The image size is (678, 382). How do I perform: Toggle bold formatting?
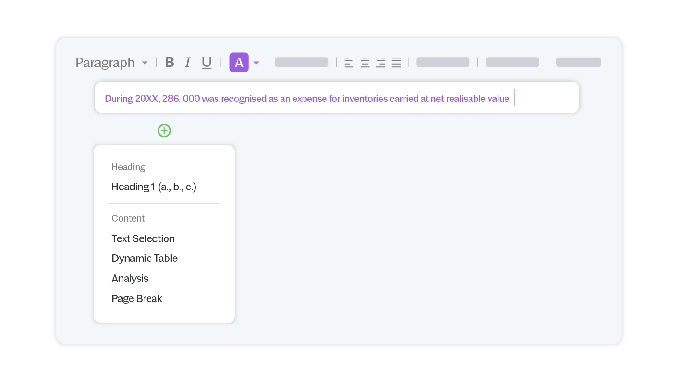[170, 62]
